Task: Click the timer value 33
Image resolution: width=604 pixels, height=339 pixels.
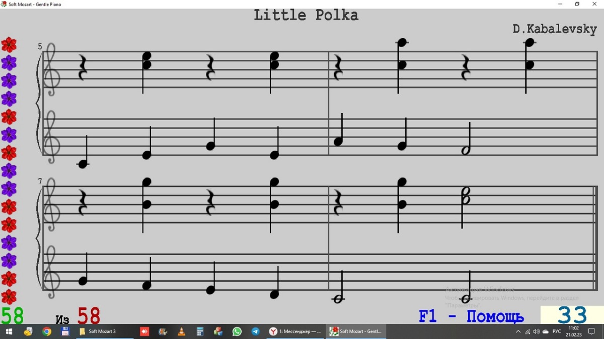Action: click(x=572, y=316)
